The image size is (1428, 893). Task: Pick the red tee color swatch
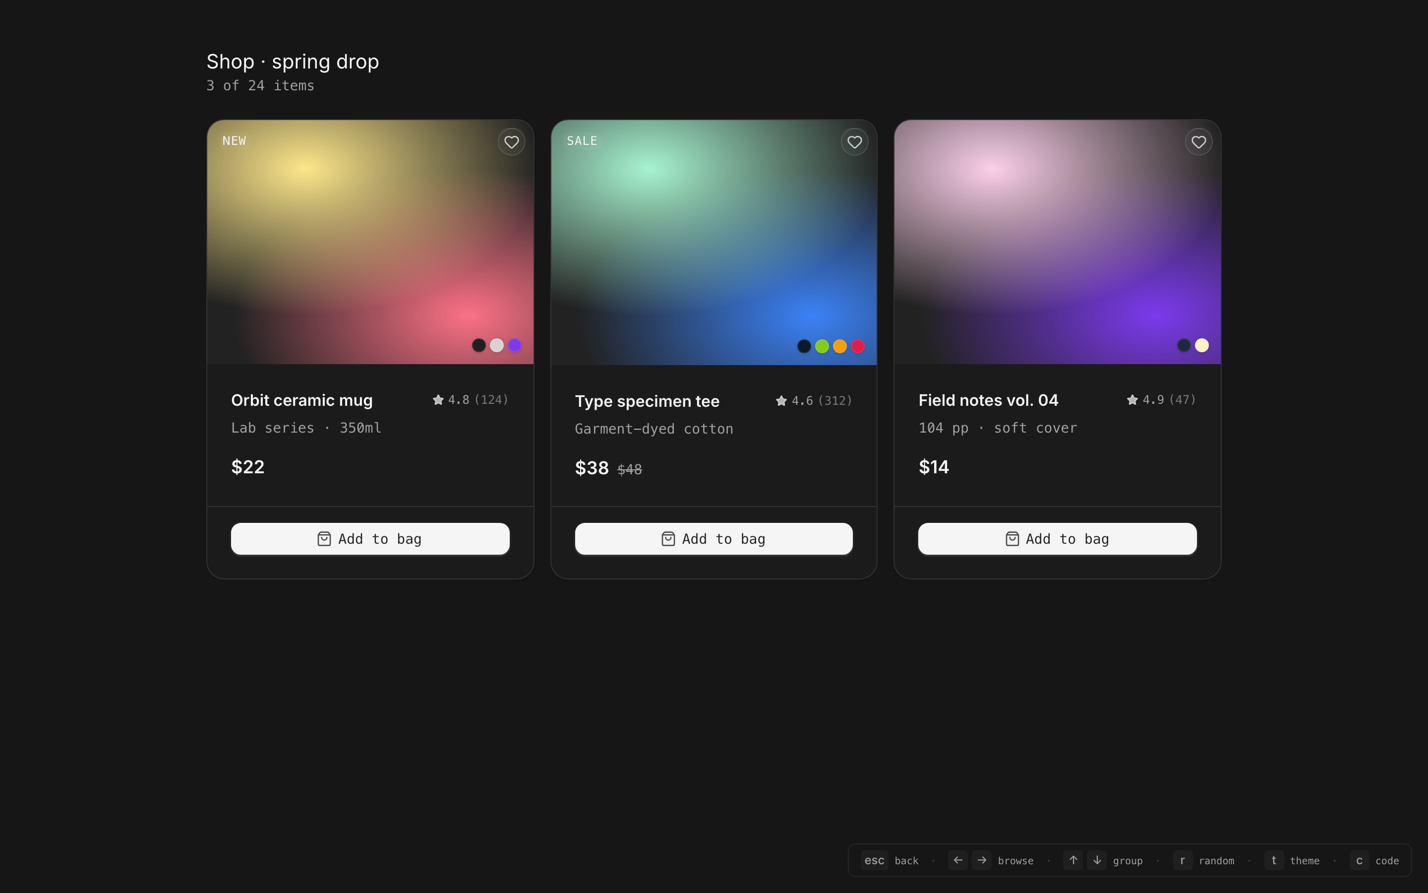(x=858, y=346)
